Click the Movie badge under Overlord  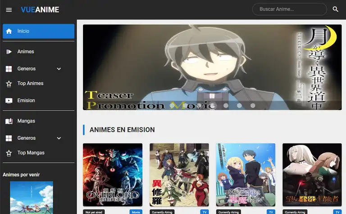[x=136, y=212]
